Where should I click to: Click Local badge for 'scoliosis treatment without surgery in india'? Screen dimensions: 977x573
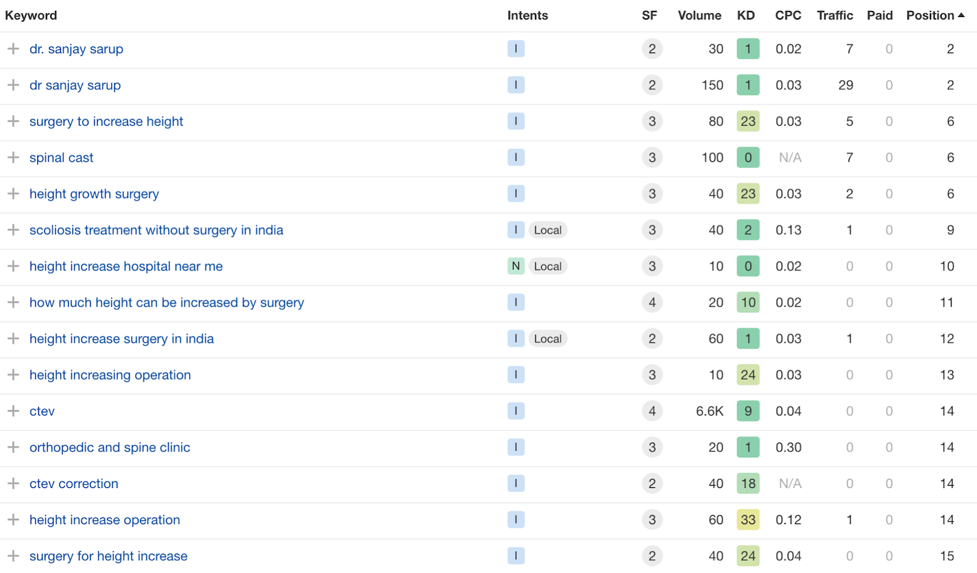(x=548, y=230)
